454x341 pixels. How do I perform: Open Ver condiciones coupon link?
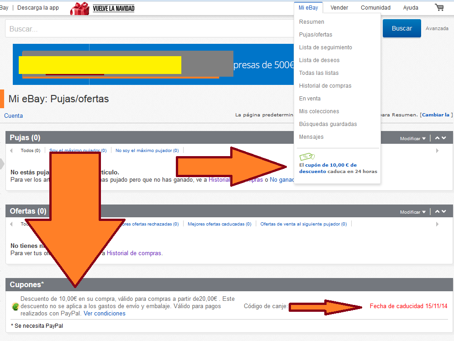(105, 314)
